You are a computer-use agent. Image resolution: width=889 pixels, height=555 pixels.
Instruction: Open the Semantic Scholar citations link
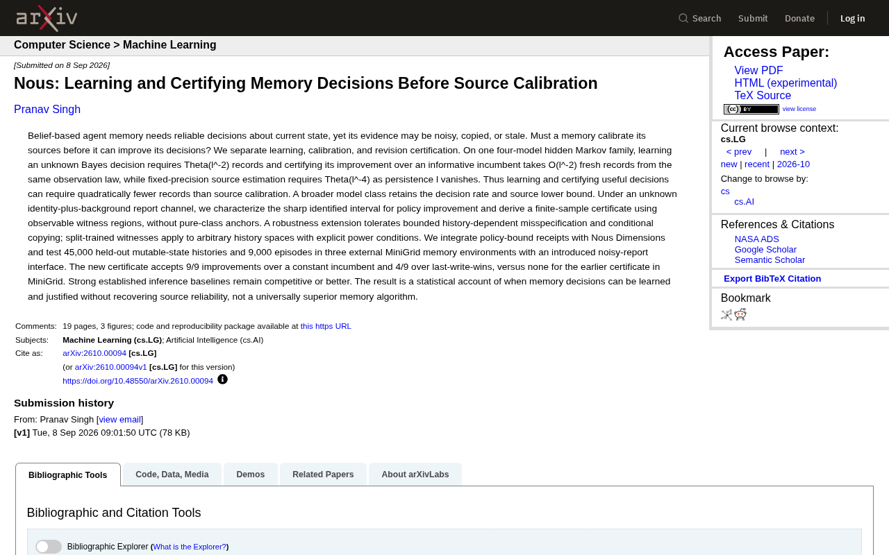[x=770, y=260]
